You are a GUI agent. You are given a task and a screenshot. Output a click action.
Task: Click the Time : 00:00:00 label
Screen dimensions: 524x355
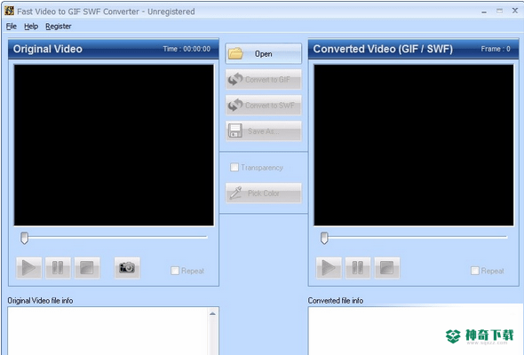pyautogui.click(x=187, y=49)
